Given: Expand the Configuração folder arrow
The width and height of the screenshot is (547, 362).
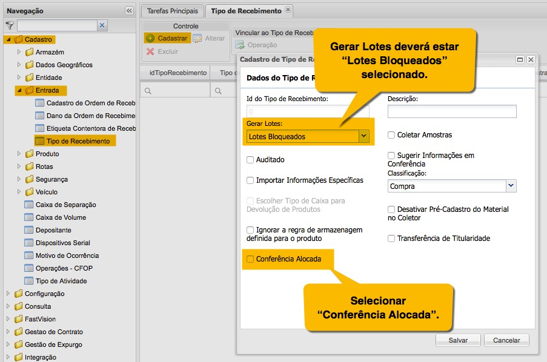Looking at the screenshot, I should click(x=8, y=294).
